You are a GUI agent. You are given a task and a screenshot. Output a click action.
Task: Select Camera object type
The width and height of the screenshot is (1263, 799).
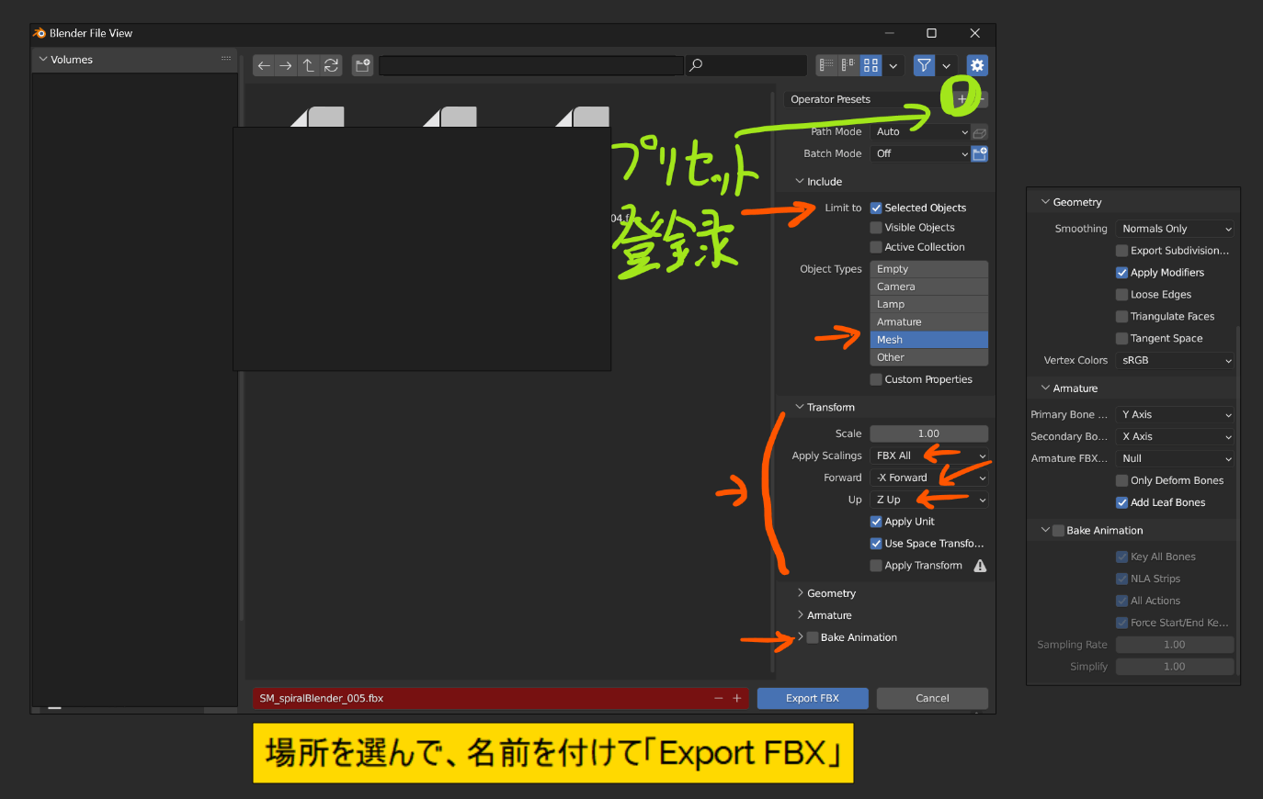click(x=929, y=287)
